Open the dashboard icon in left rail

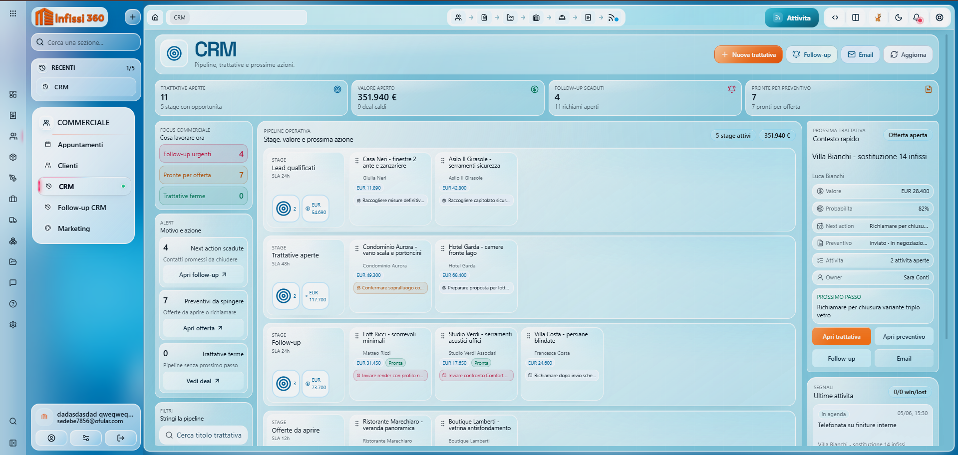(13, 94)
